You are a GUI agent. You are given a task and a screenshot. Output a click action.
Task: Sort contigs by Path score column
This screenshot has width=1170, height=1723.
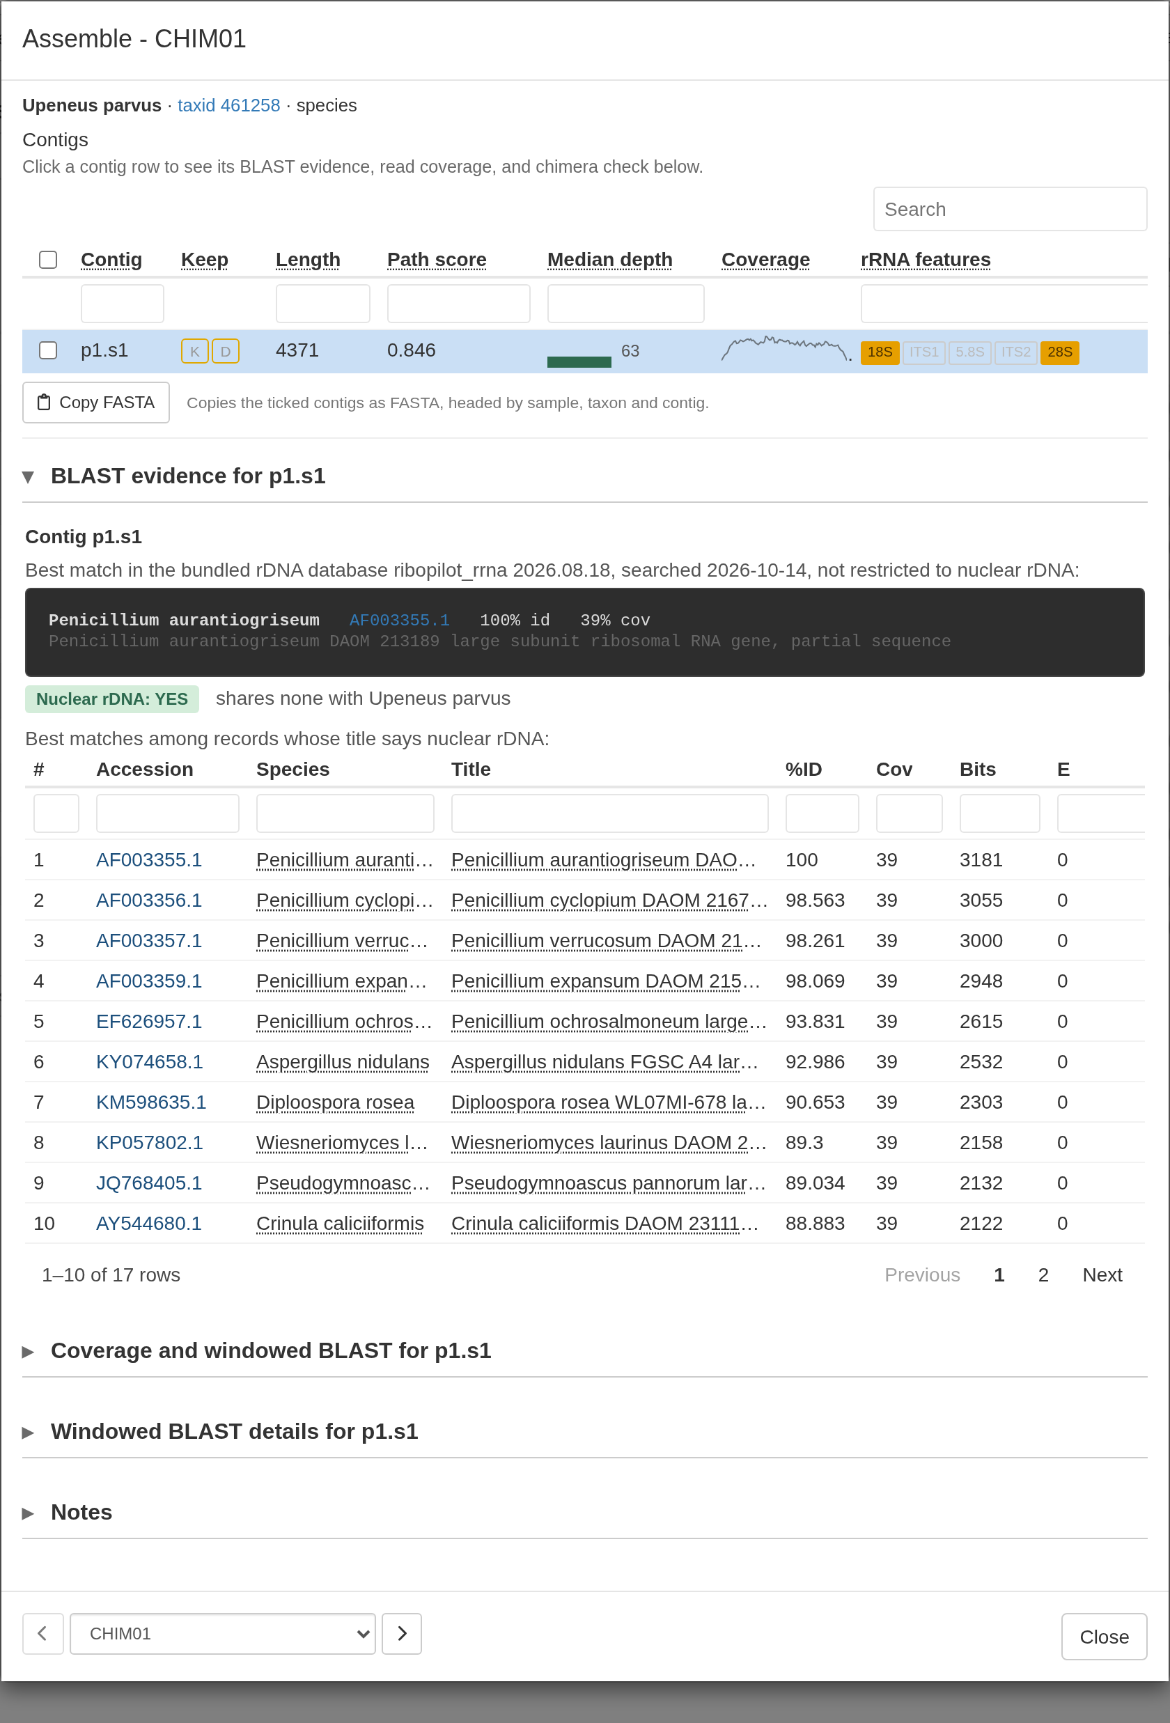tap(437, 260)
